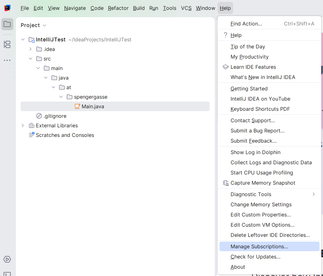Collapse the IntelliJTest root node
The height and width of the screenshot is (276, 323).
click(23, 39)
